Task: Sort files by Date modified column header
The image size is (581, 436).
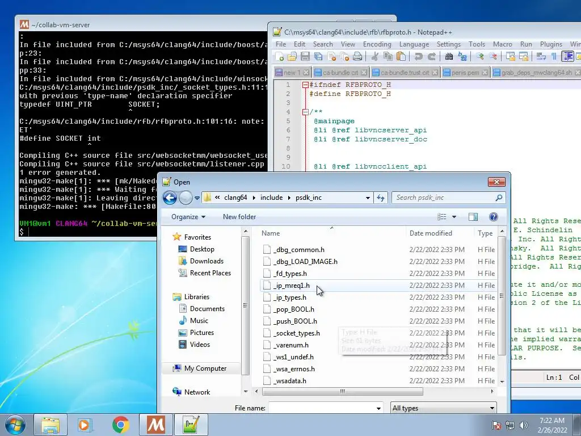Action: tap(440, 233)
